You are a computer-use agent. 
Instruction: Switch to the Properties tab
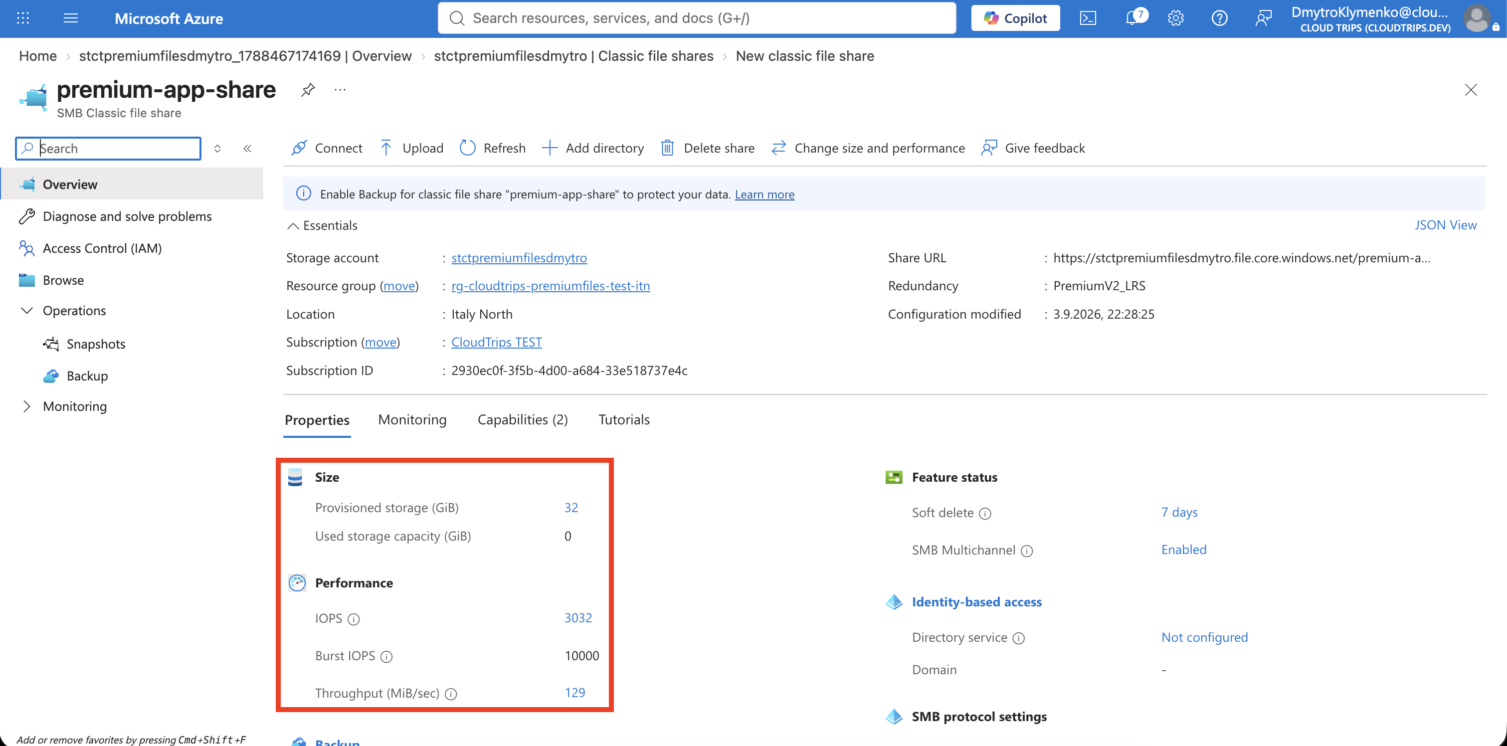(317, 420)
